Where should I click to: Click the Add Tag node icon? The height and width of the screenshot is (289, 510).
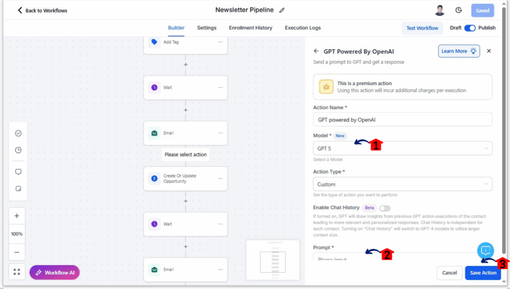[x=154, y=42]
